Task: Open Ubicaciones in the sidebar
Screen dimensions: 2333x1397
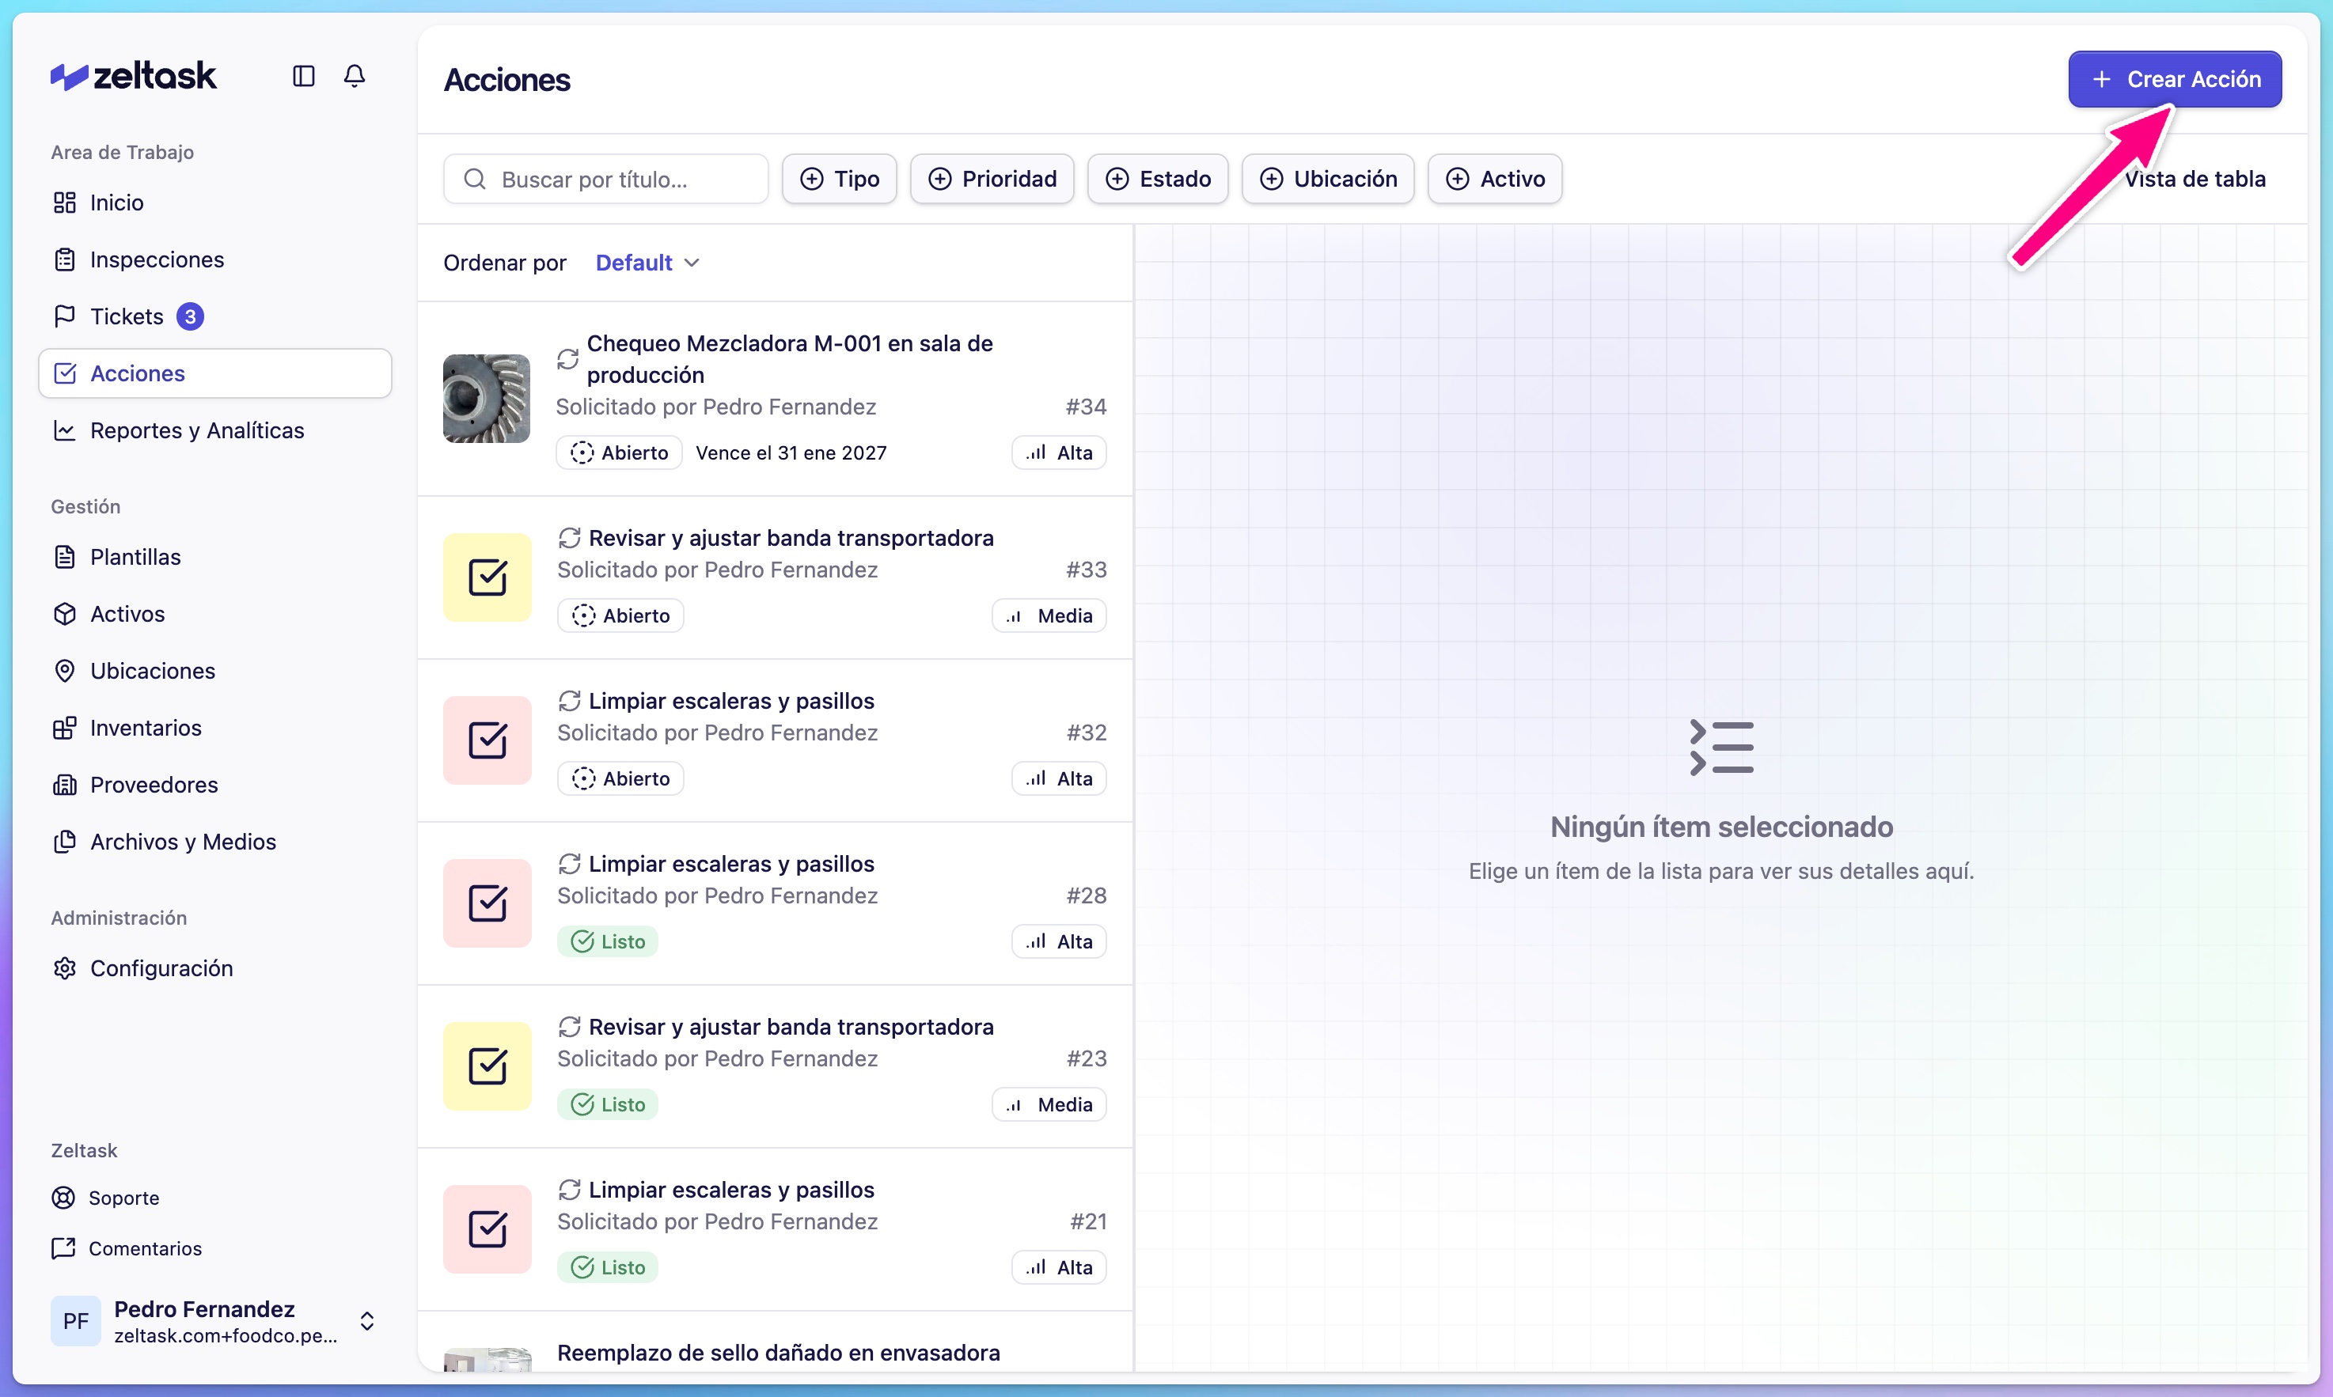Action: tap(154, 670)
